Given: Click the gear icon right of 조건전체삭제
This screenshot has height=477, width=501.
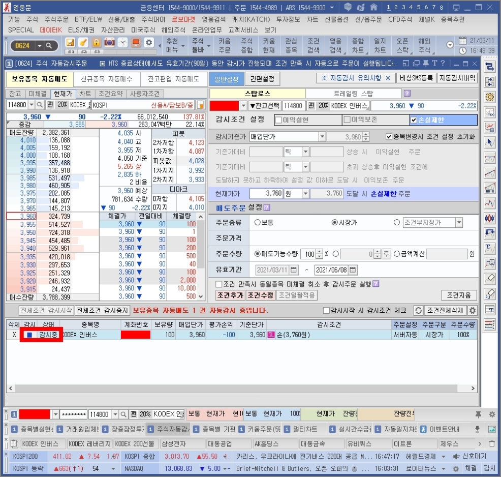Looking at the screenshot, I should pos(472,310).
